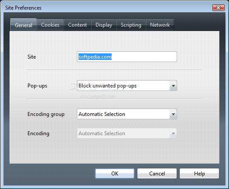The image size is (229, 189).
Task: Open the Scripting tab
Action: [131, 25]
